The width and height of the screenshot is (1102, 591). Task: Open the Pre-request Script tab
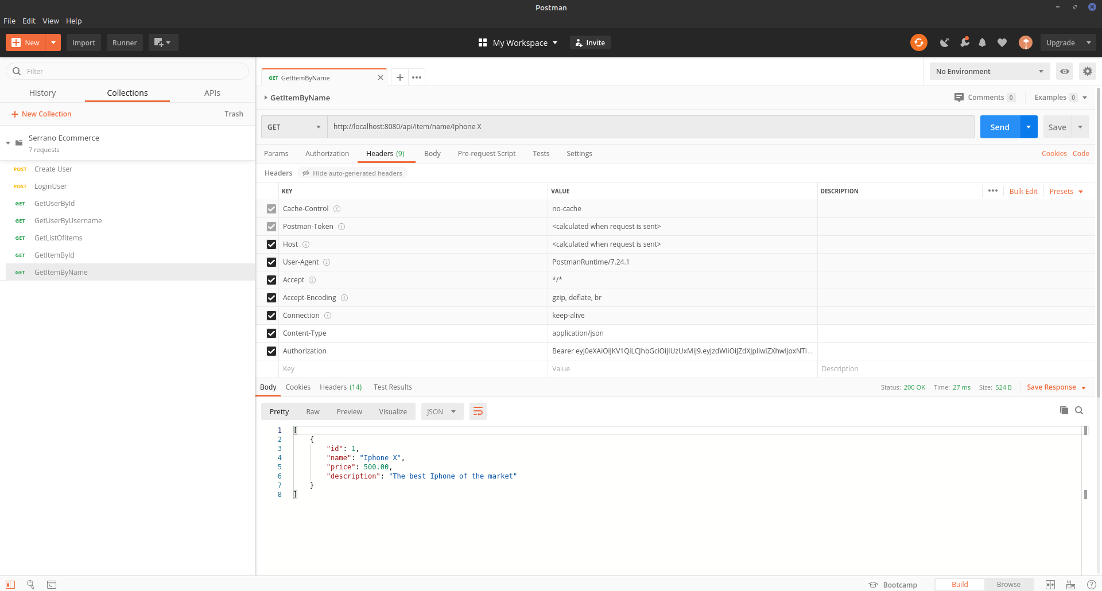tap(487, 153)
